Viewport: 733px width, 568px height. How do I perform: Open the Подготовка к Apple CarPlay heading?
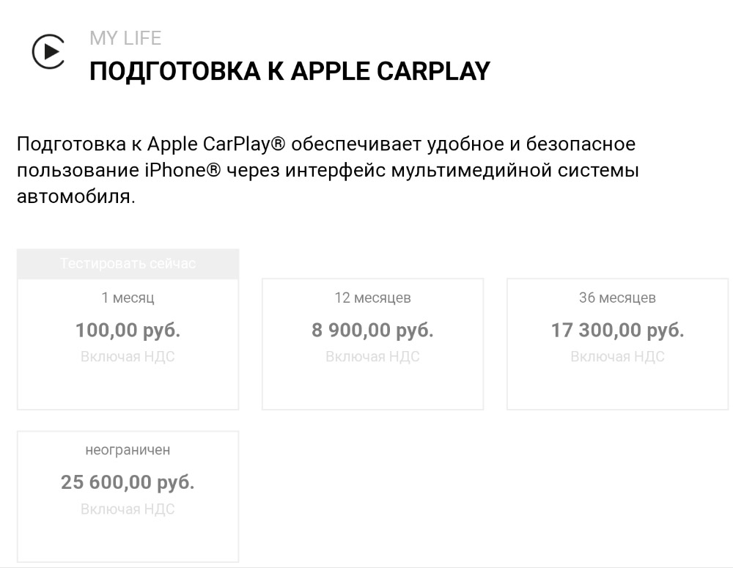tap(290, 71)
